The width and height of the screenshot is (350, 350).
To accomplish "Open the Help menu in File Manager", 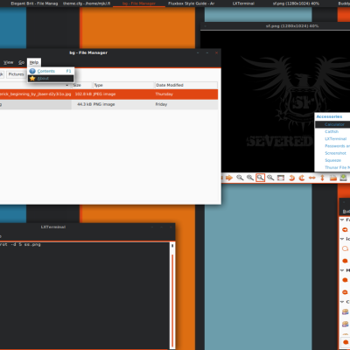I will point(34,62).
